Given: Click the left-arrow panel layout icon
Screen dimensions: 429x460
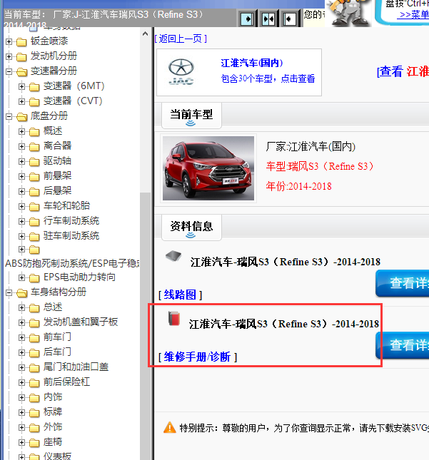Looking at the screenshot, I should (x=290, y=19).
